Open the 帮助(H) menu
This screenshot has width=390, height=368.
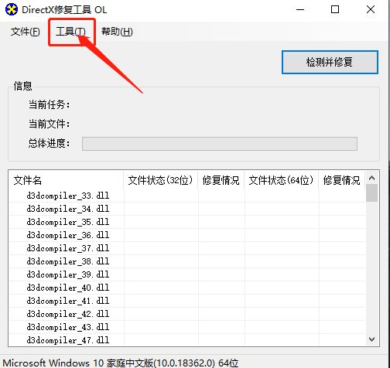point(117,32)
